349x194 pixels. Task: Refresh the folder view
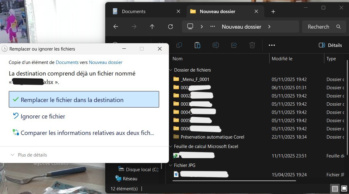pyautogui.click(x=170, y=26)
